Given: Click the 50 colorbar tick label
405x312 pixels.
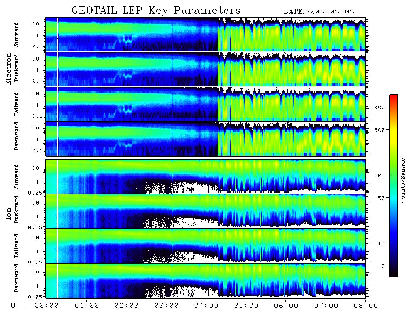Looking at the screenshot, I should [381, 198].
